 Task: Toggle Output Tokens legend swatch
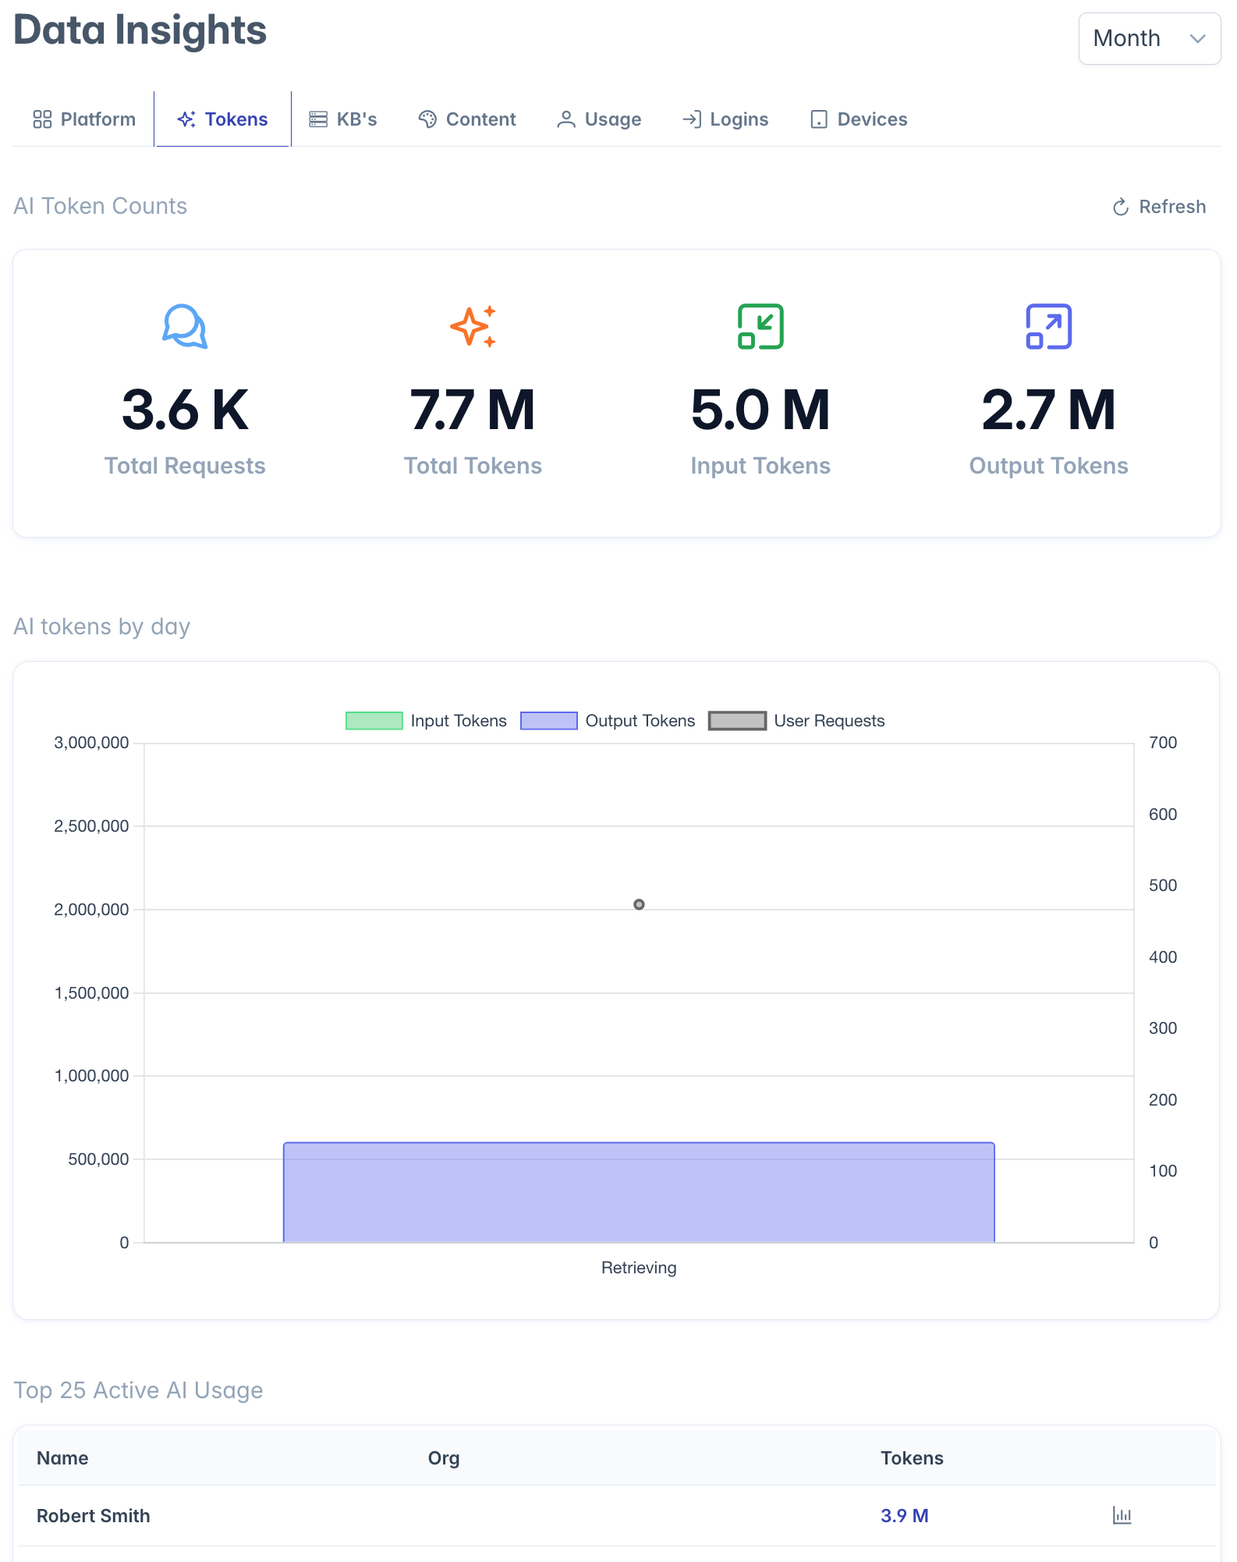click(549, 721)
